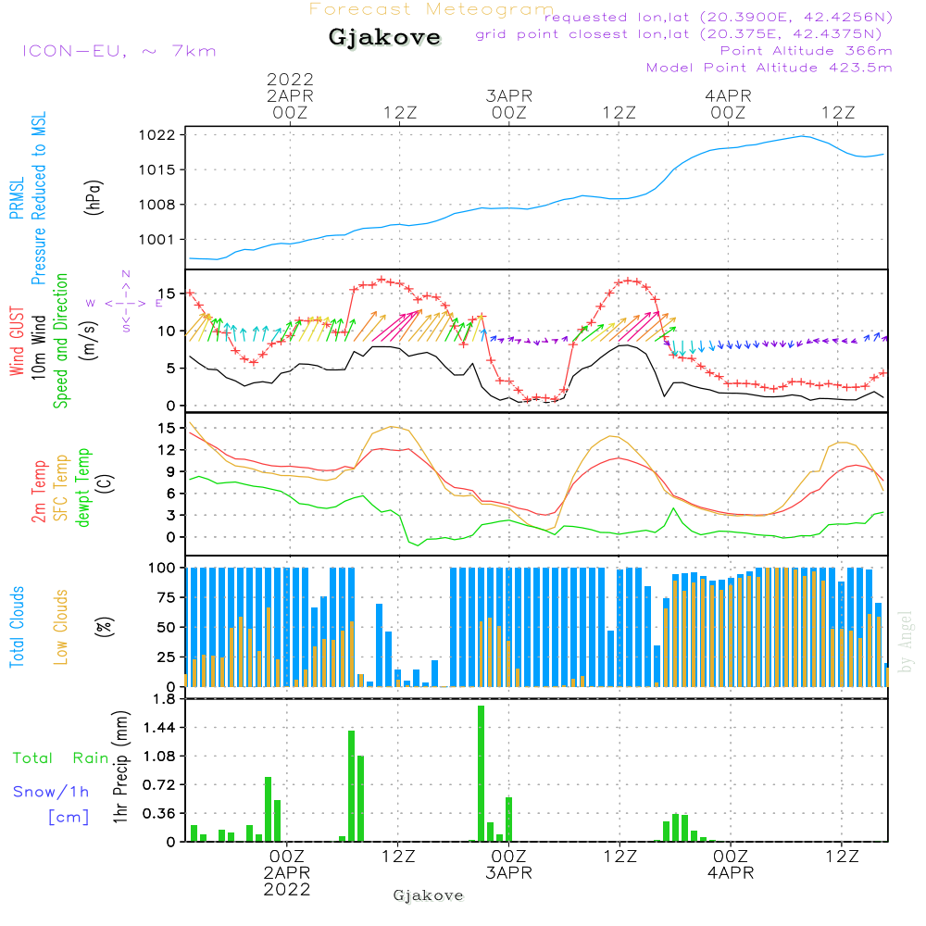The width and height of the screenshot is (926, 926).
Task: Click the '1hr Precip (mm)' axis label
Action: pyautogui.click(x=120, y=767)
